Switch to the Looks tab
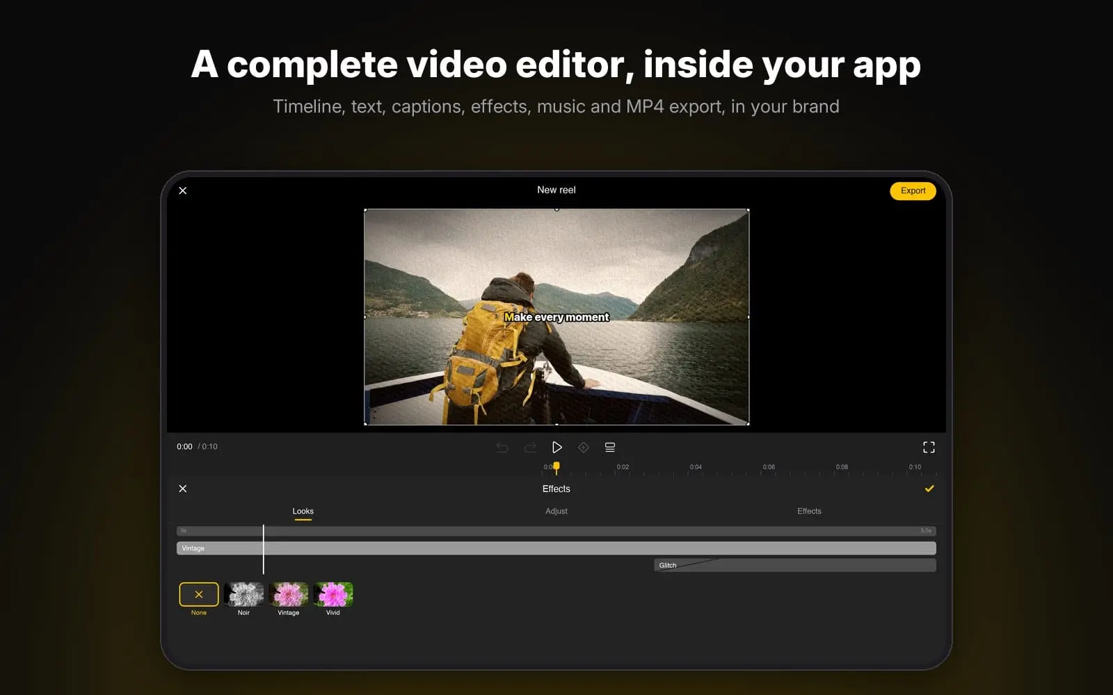 click(x=303, y=512)
